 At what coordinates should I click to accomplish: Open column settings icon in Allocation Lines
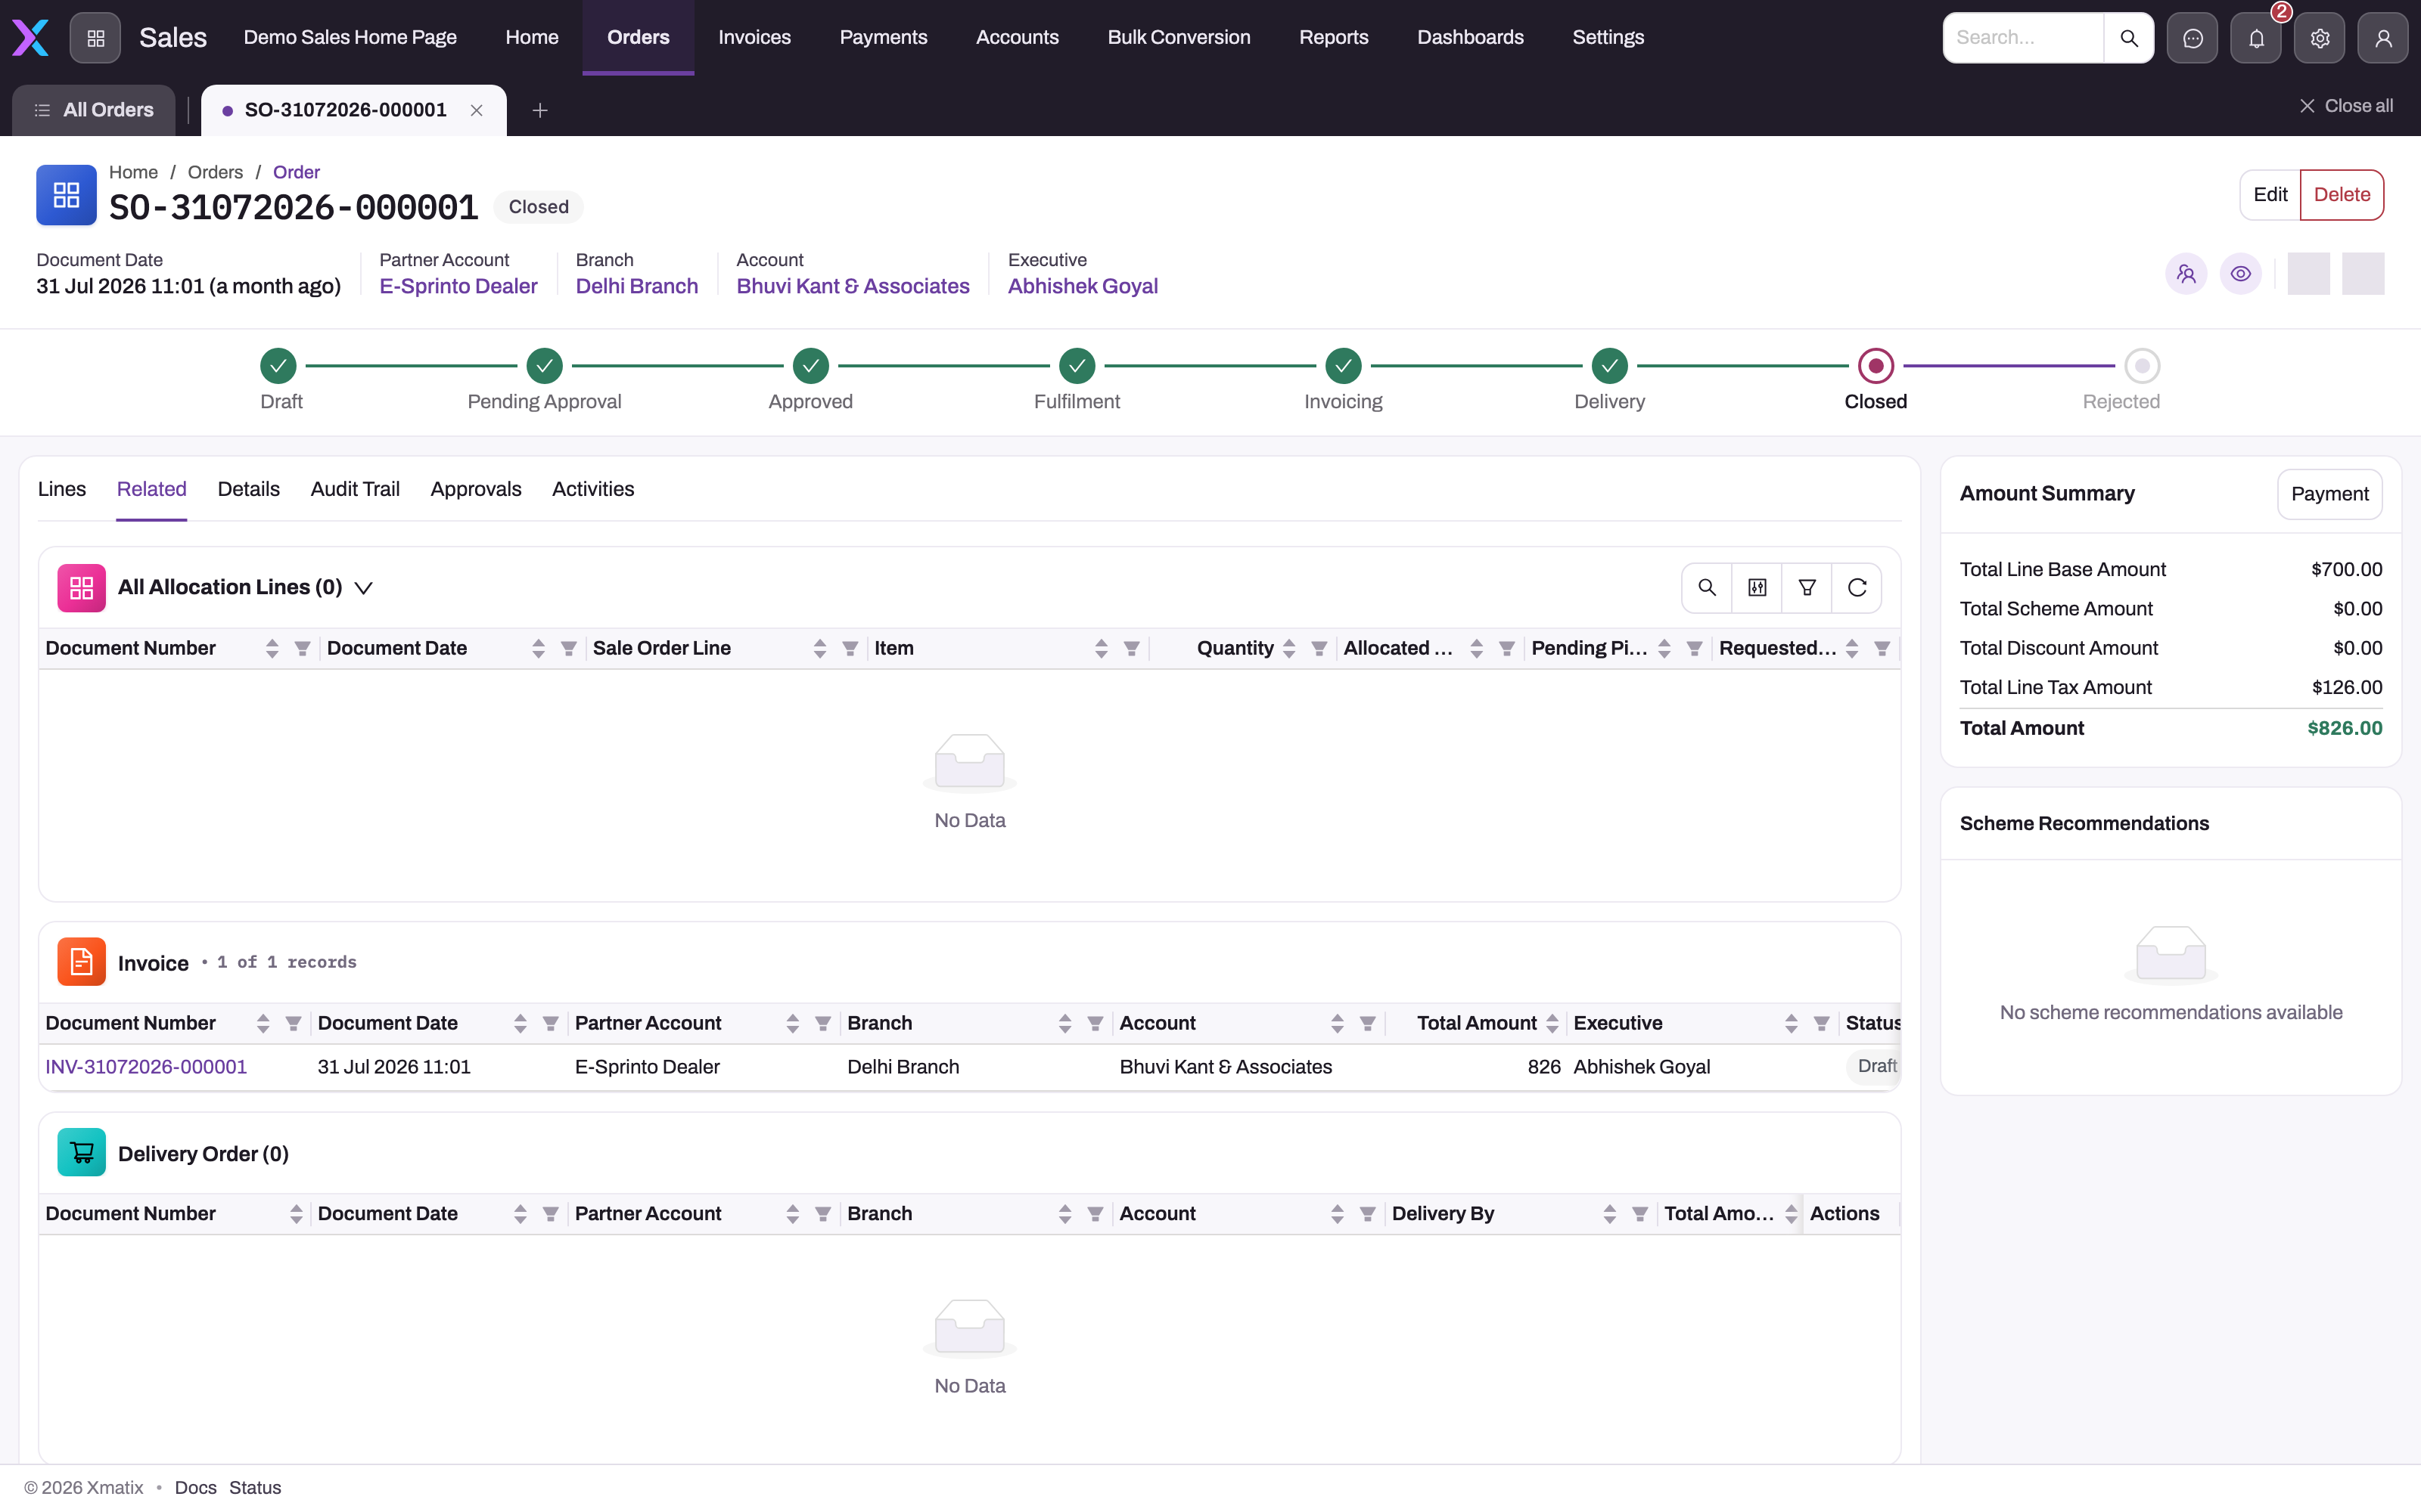point(1757,587)
